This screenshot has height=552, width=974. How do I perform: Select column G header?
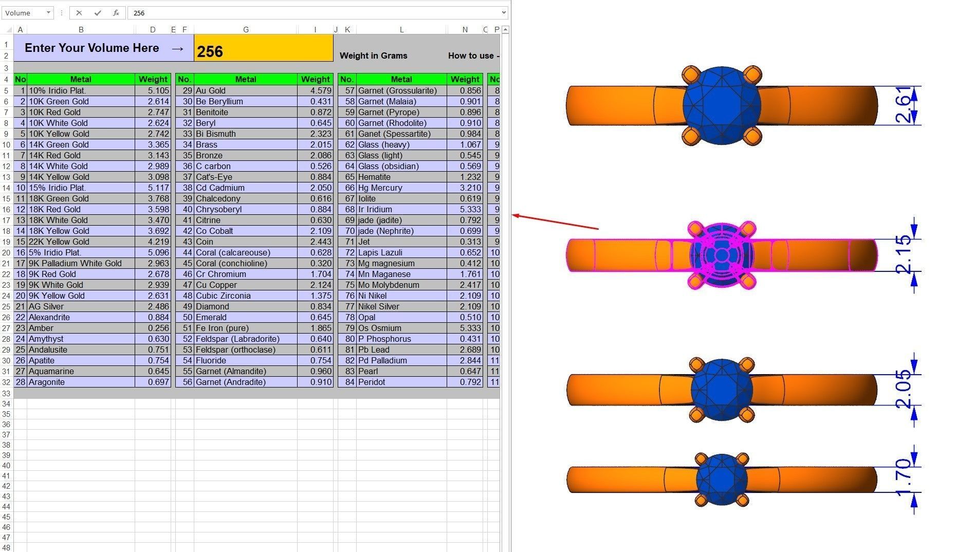click(246, 30)
